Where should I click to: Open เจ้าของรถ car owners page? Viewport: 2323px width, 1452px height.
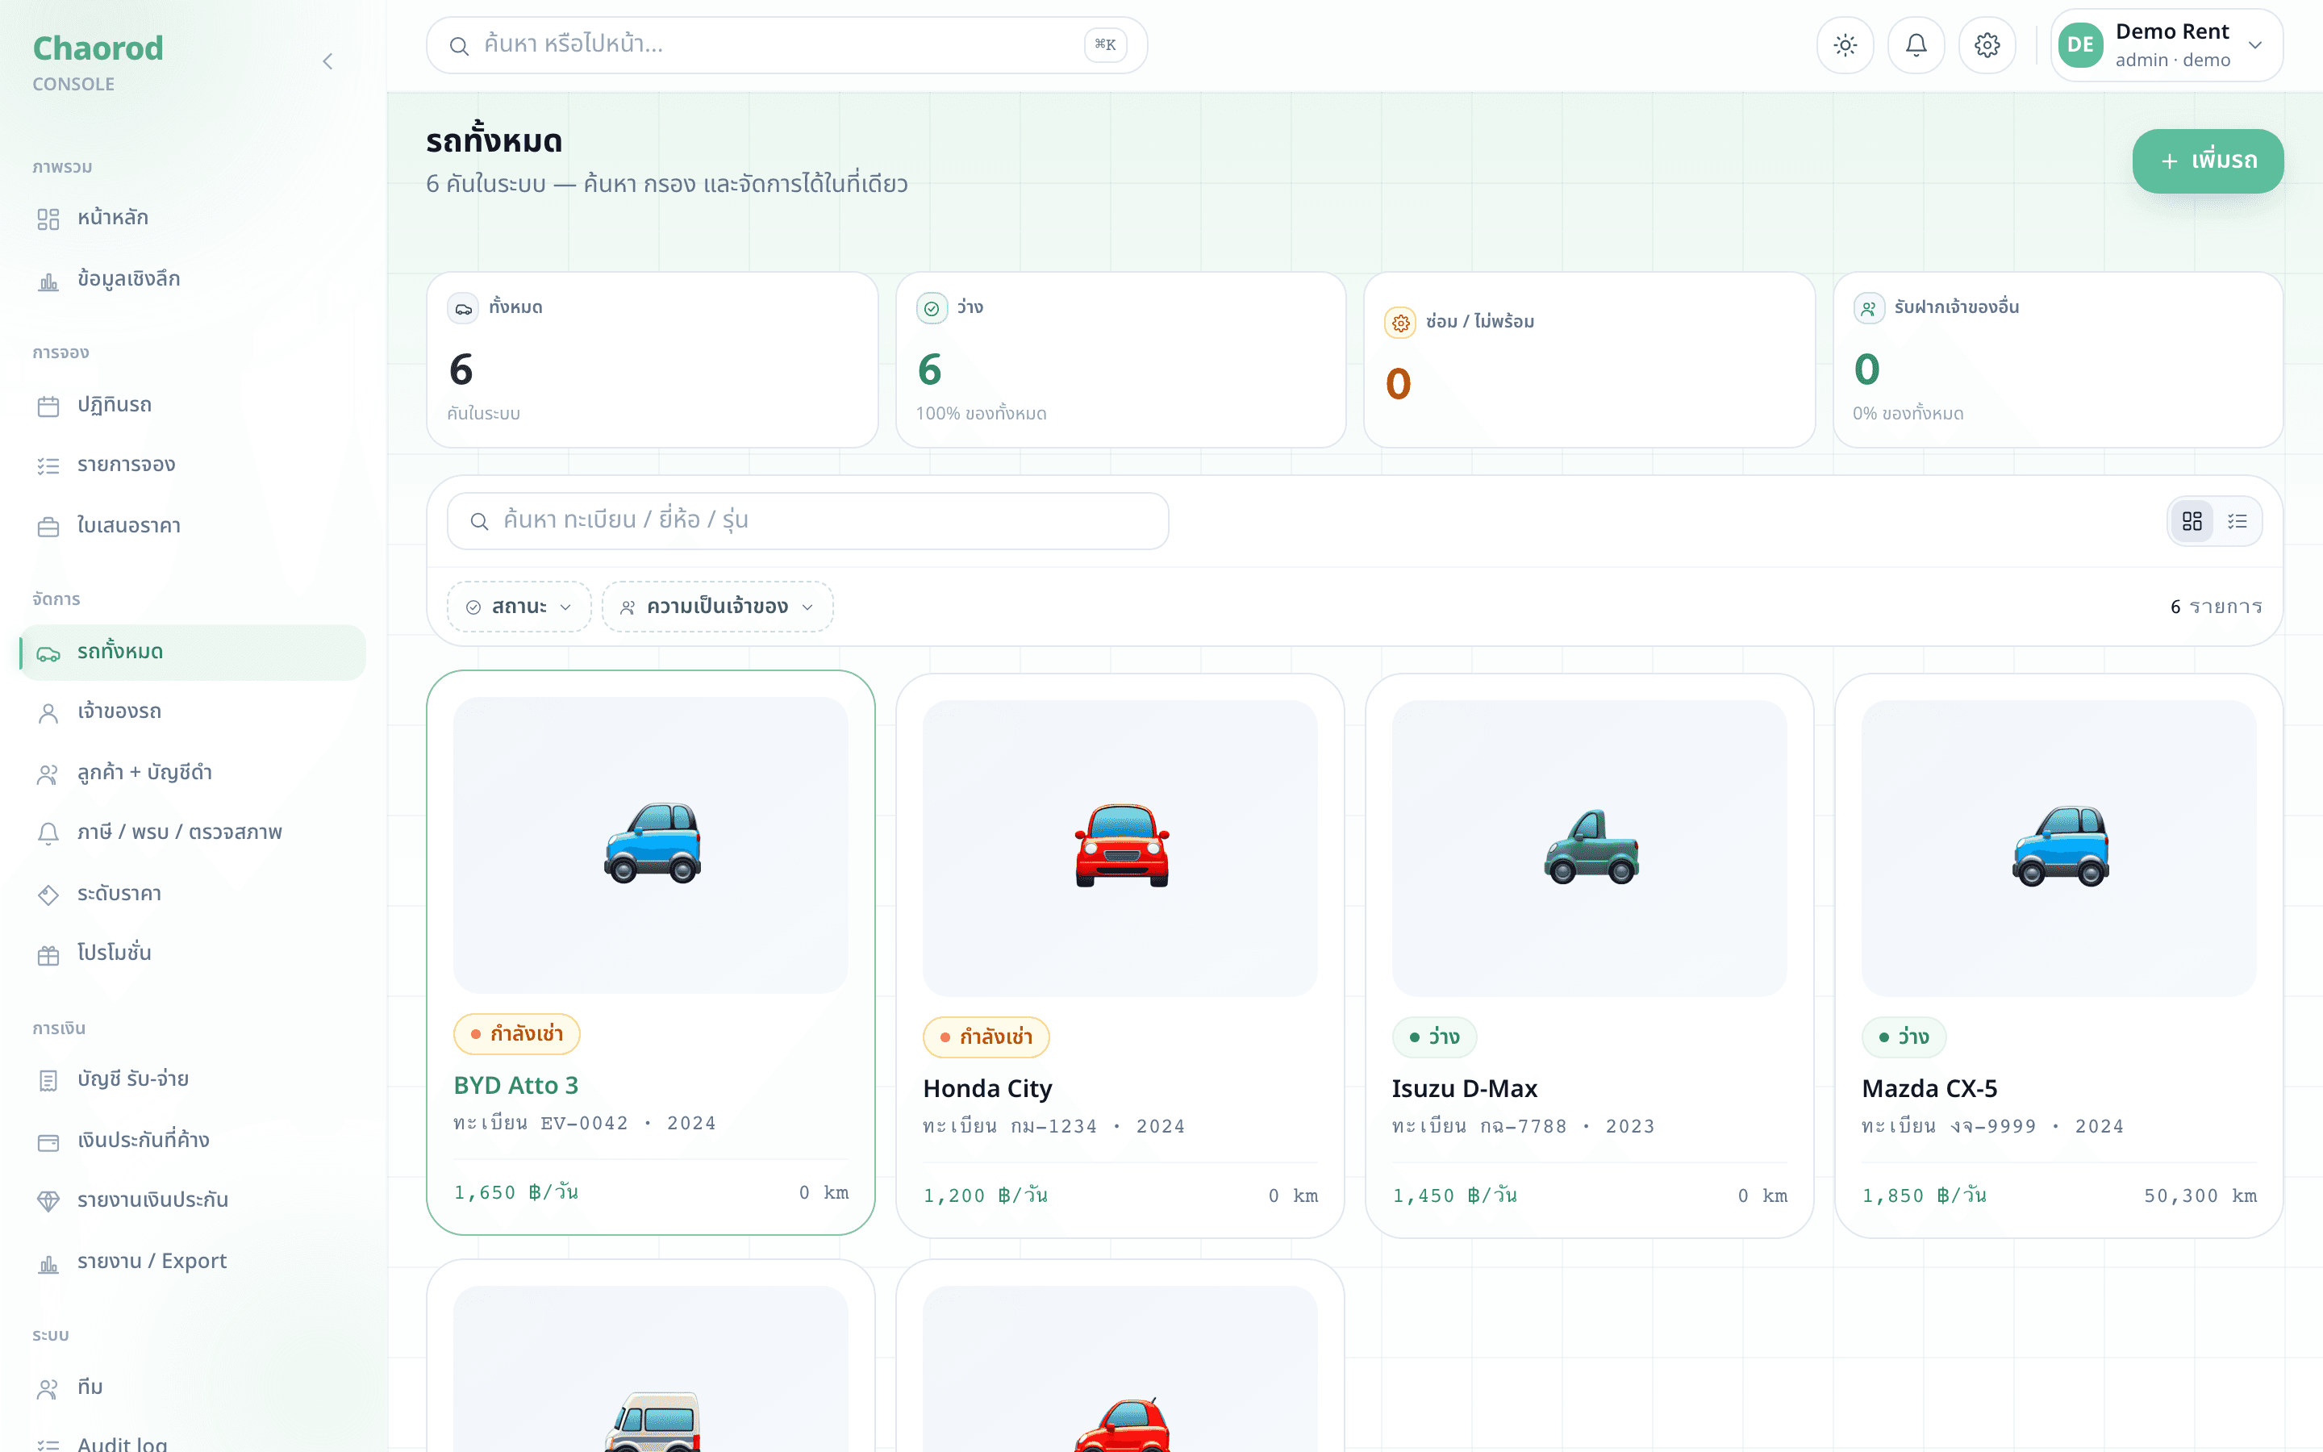pyautogui.click(x=192, y=711)
